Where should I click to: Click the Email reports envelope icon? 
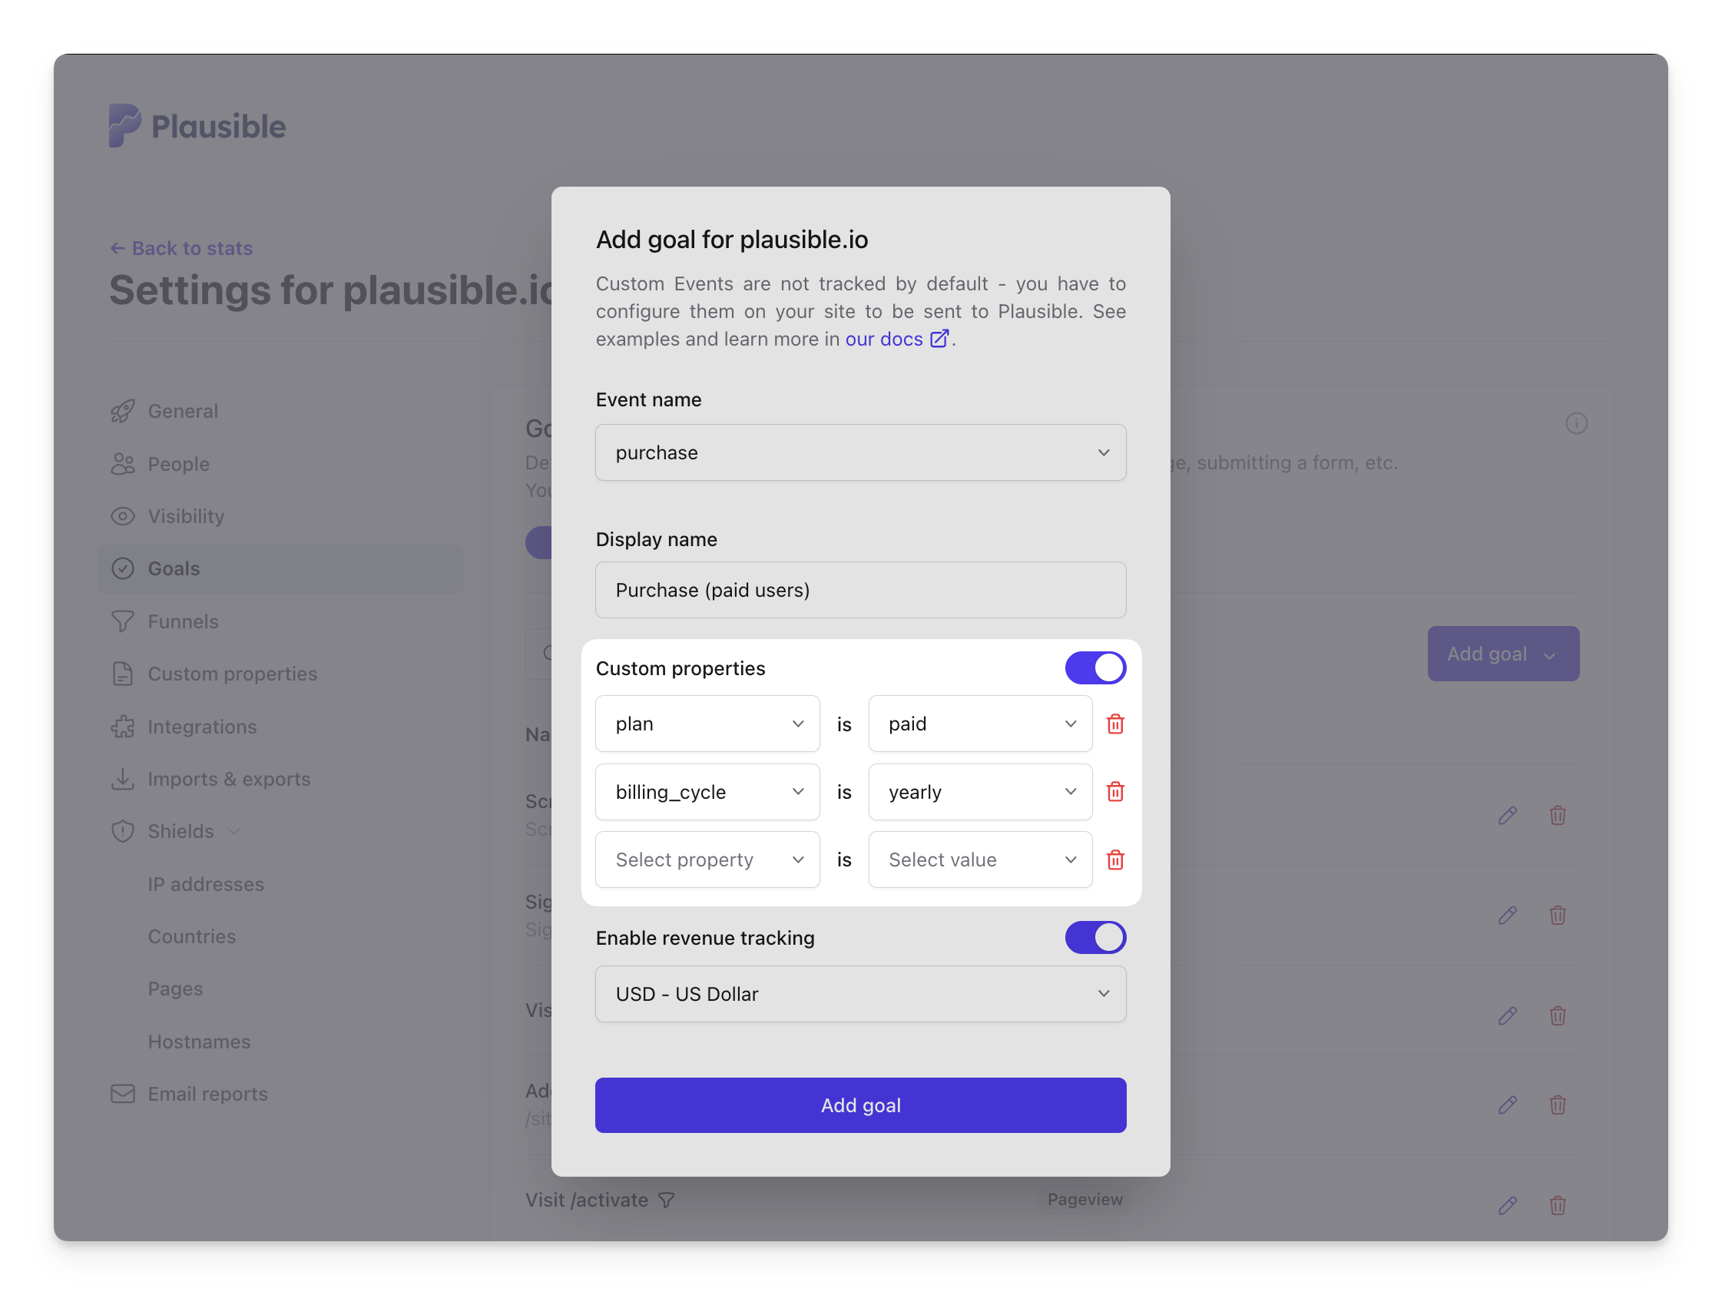coord(122,1094)
